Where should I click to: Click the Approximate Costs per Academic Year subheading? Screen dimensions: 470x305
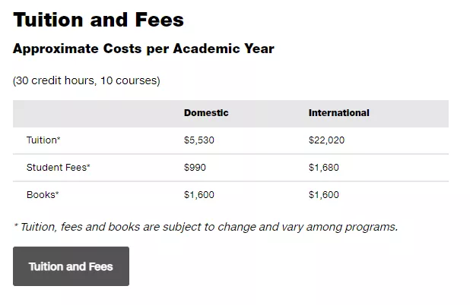pos(143,49)
